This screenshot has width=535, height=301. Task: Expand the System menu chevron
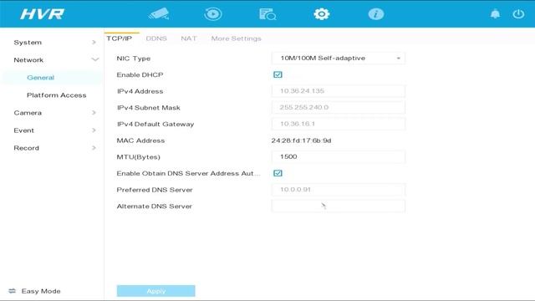94,42
